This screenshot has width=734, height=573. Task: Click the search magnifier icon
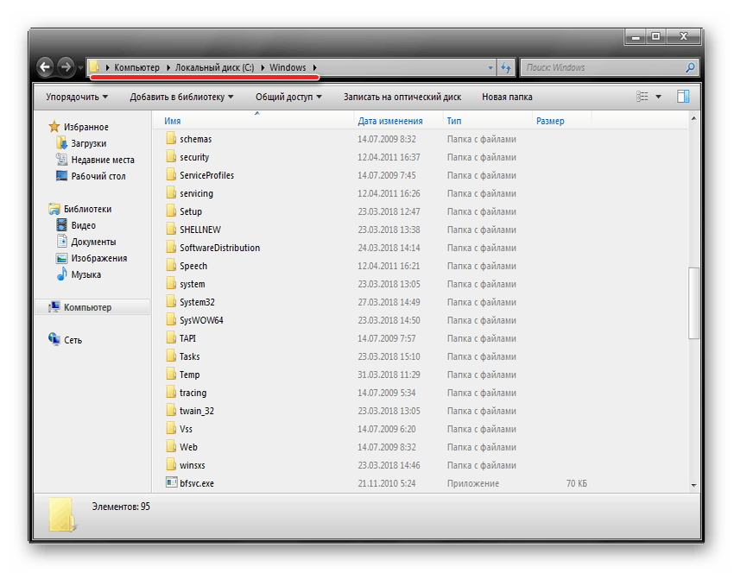(x=690, y=67)
